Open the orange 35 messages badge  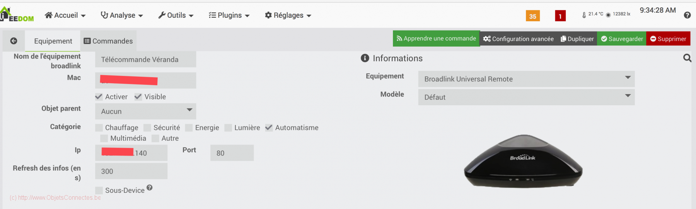[x=533, y=16]
